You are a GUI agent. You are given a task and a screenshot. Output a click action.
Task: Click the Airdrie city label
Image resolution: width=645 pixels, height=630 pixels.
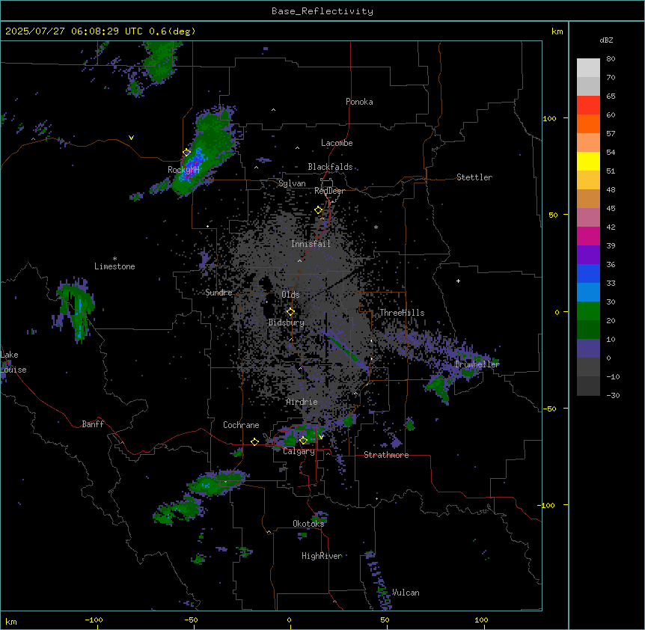(302, 402)
